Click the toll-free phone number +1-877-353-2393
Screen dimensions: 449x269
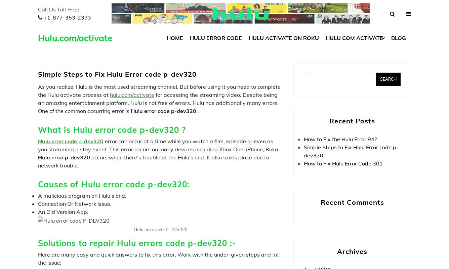(x=67, y=17)
